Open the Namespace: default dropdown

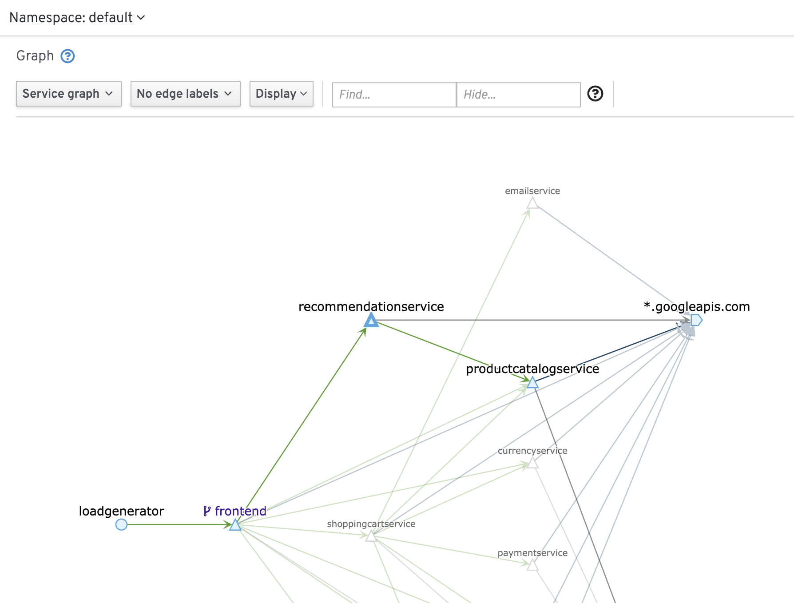coord(77,18)
